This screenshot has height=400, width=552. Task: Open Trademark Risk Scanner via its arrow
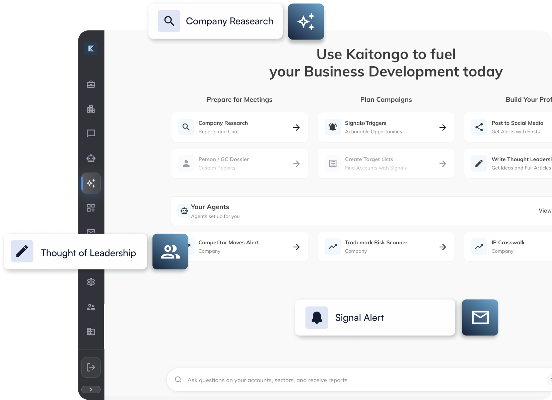[x=443, y=247]
